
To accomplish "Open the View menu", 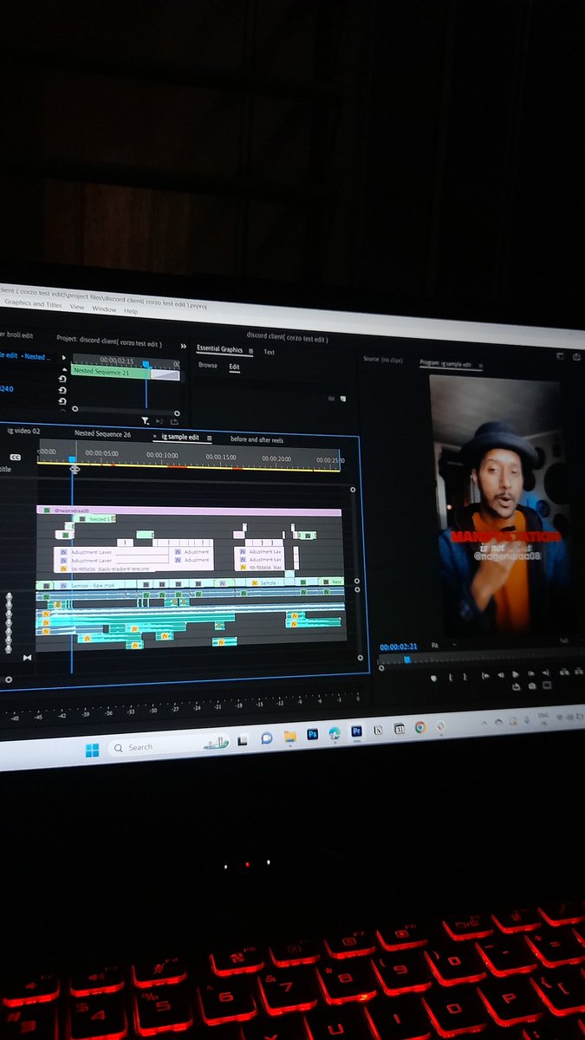I will pyautogui.click(x=77, y=307).
